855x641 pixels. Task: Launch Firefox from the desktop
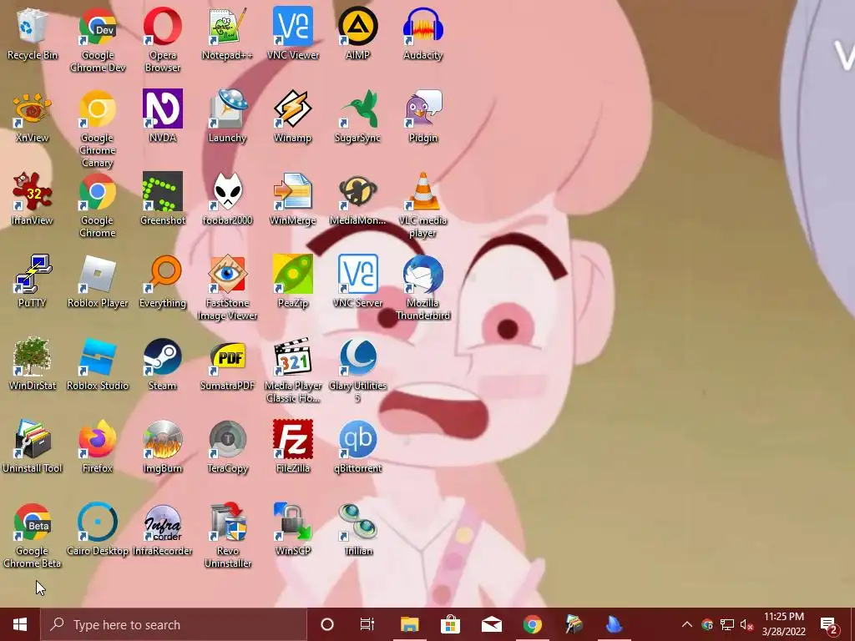pos(98,447)
